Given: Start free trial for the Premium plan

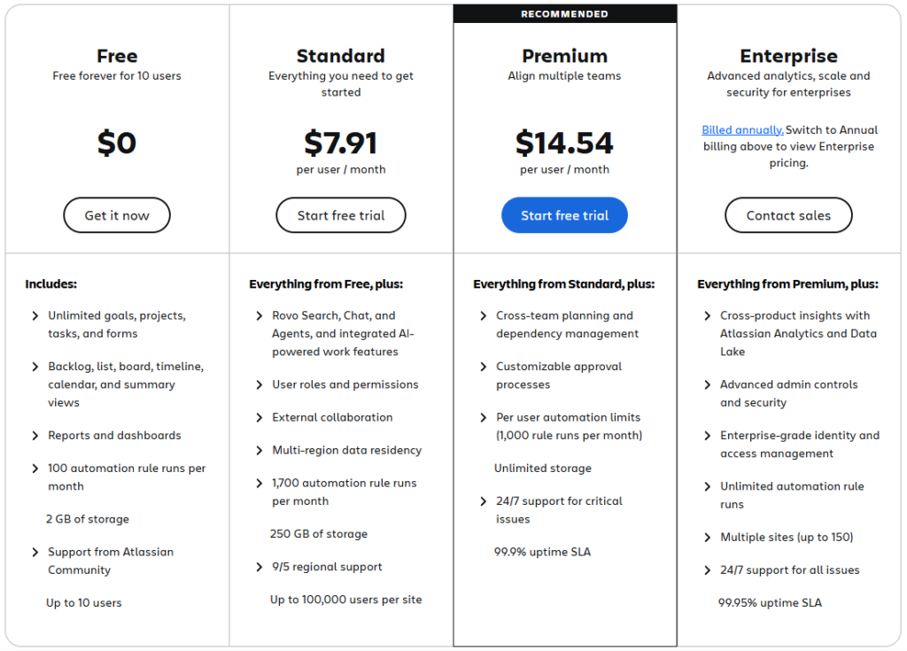Looking at the screenshot, I should [x=564, y=214].
